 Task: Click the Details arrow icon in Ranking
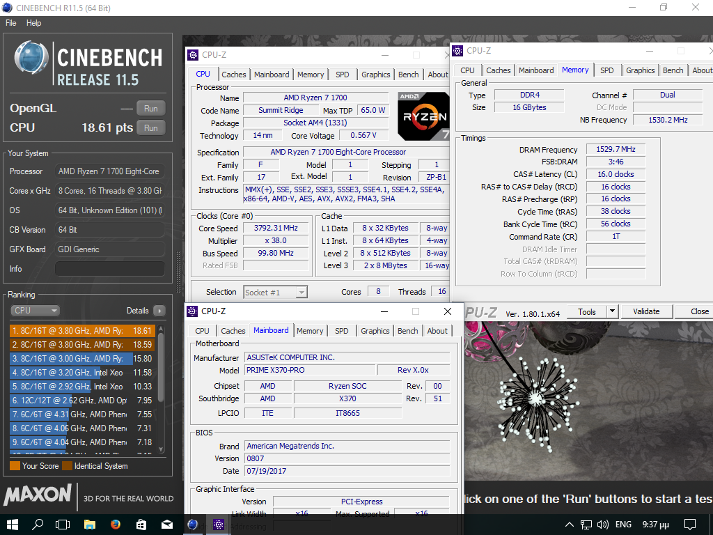coord(159,311)
